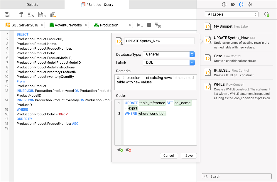Click the SET keyword in snippet code
Image resolution: width=277 pixels, height=182 pixels.
pyautogui.click(x=170, y=103)
